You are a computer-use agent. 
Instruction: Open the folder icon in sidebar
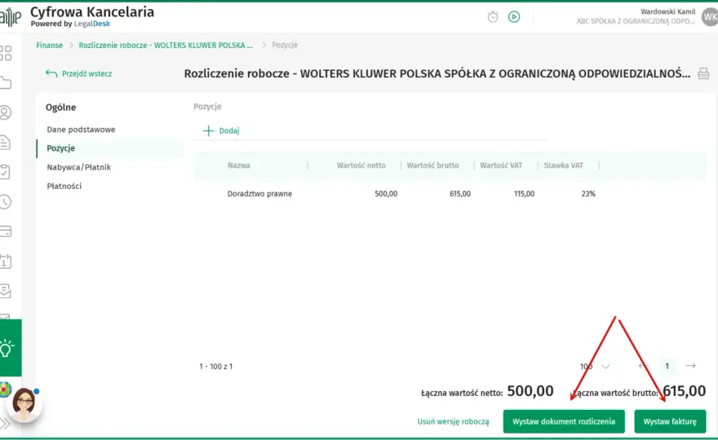[x=5, y=83]
